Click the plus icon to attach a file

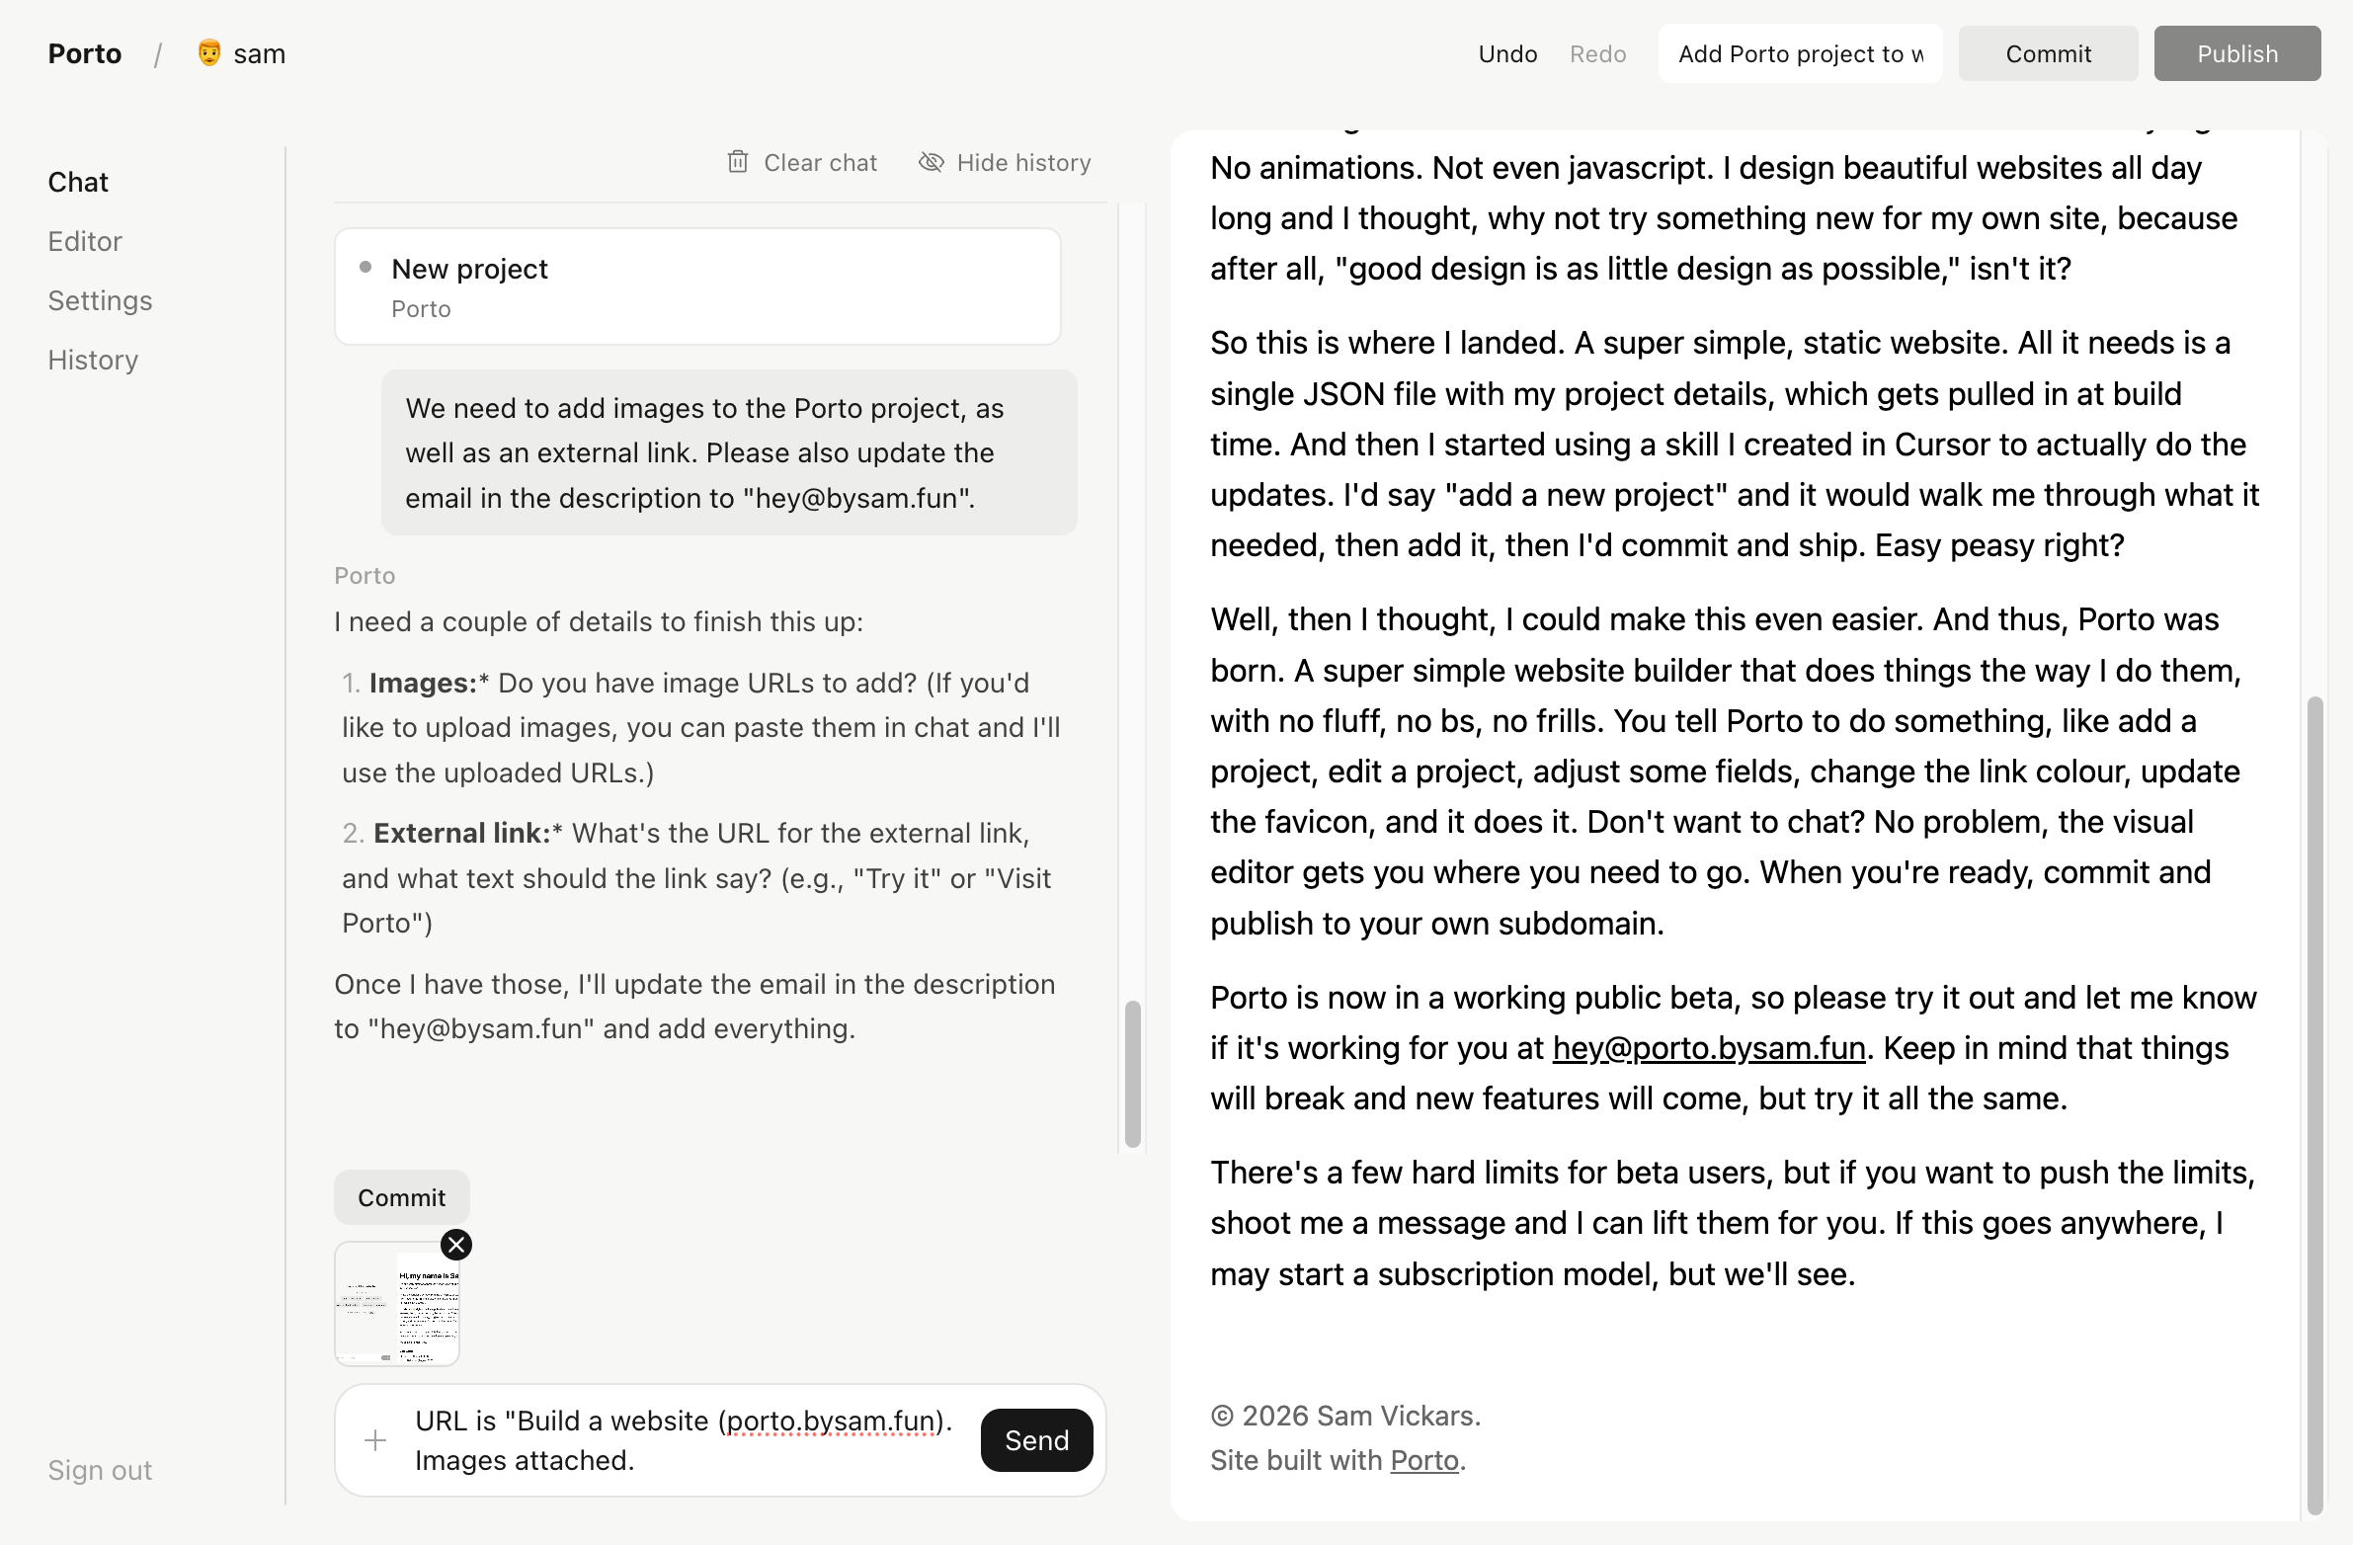[x=375, y=1440]
